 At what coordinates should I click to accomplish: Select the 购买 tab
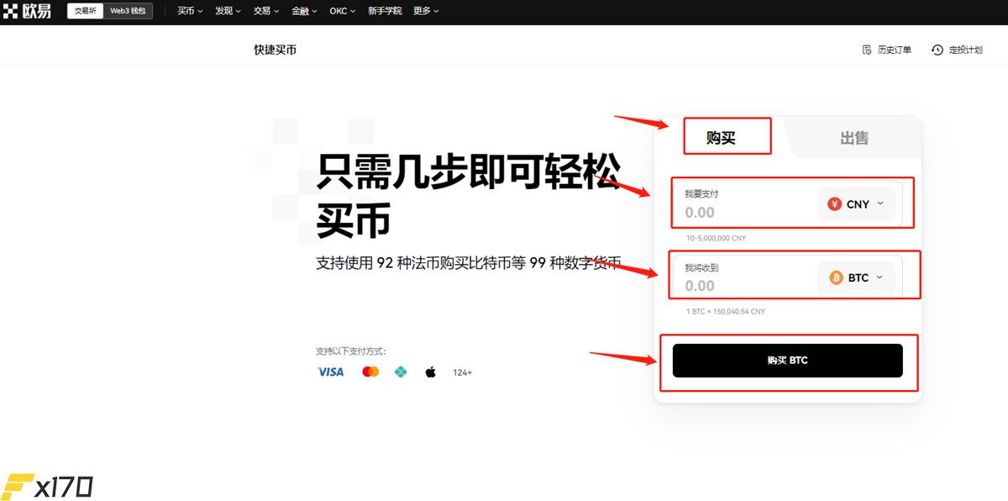tap(721, 138)
